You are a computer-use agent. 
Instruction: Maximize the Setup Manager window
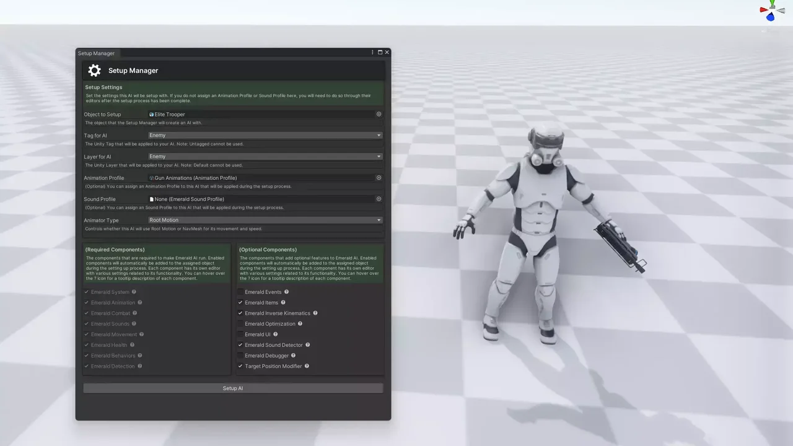point(380,53)
